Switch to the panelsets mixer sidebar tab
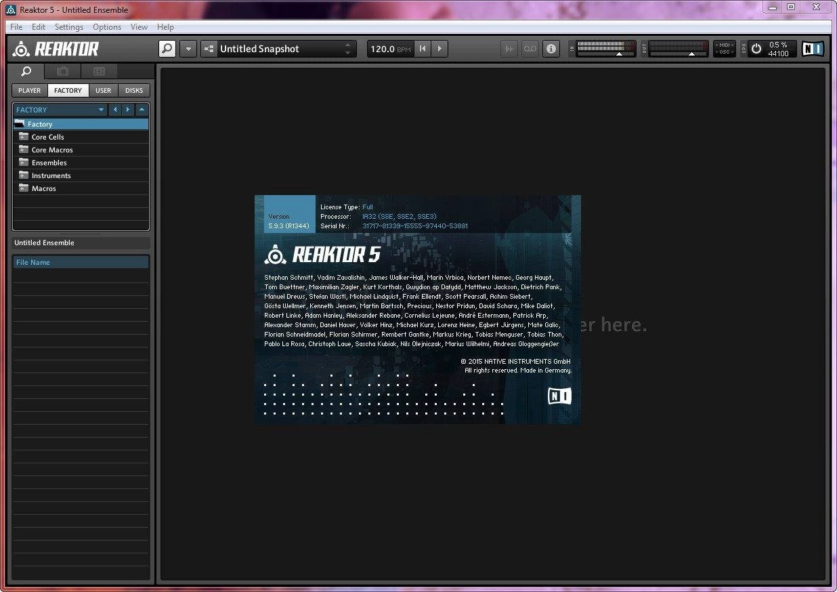The height and width of the screenshot is (592, 837). pyautogui.click(x=99, y=71)
